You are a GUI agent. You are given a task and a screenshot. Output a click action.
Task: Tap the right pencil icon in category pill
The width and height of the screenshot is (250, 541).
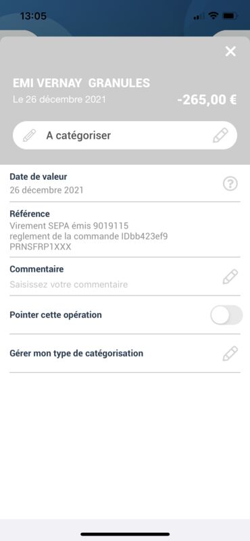pos(220,135)
